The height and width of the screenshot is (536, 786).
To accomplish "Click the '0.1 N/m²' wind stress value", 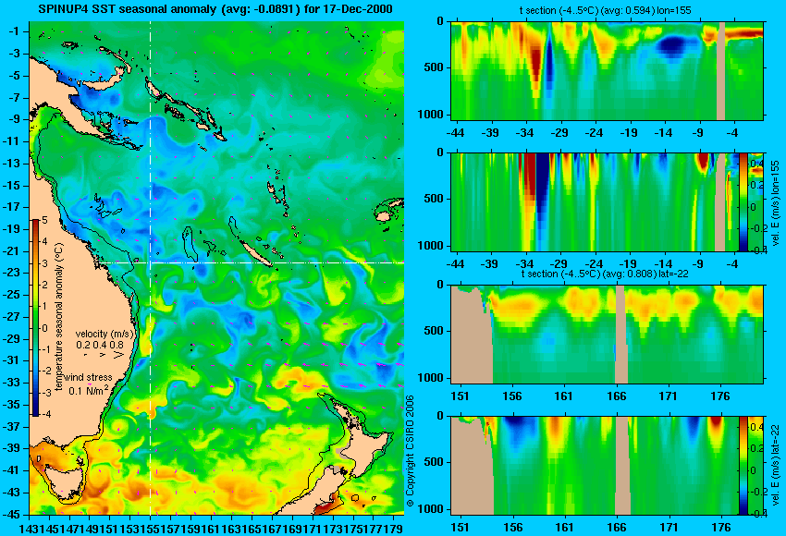I will point(89,390).
